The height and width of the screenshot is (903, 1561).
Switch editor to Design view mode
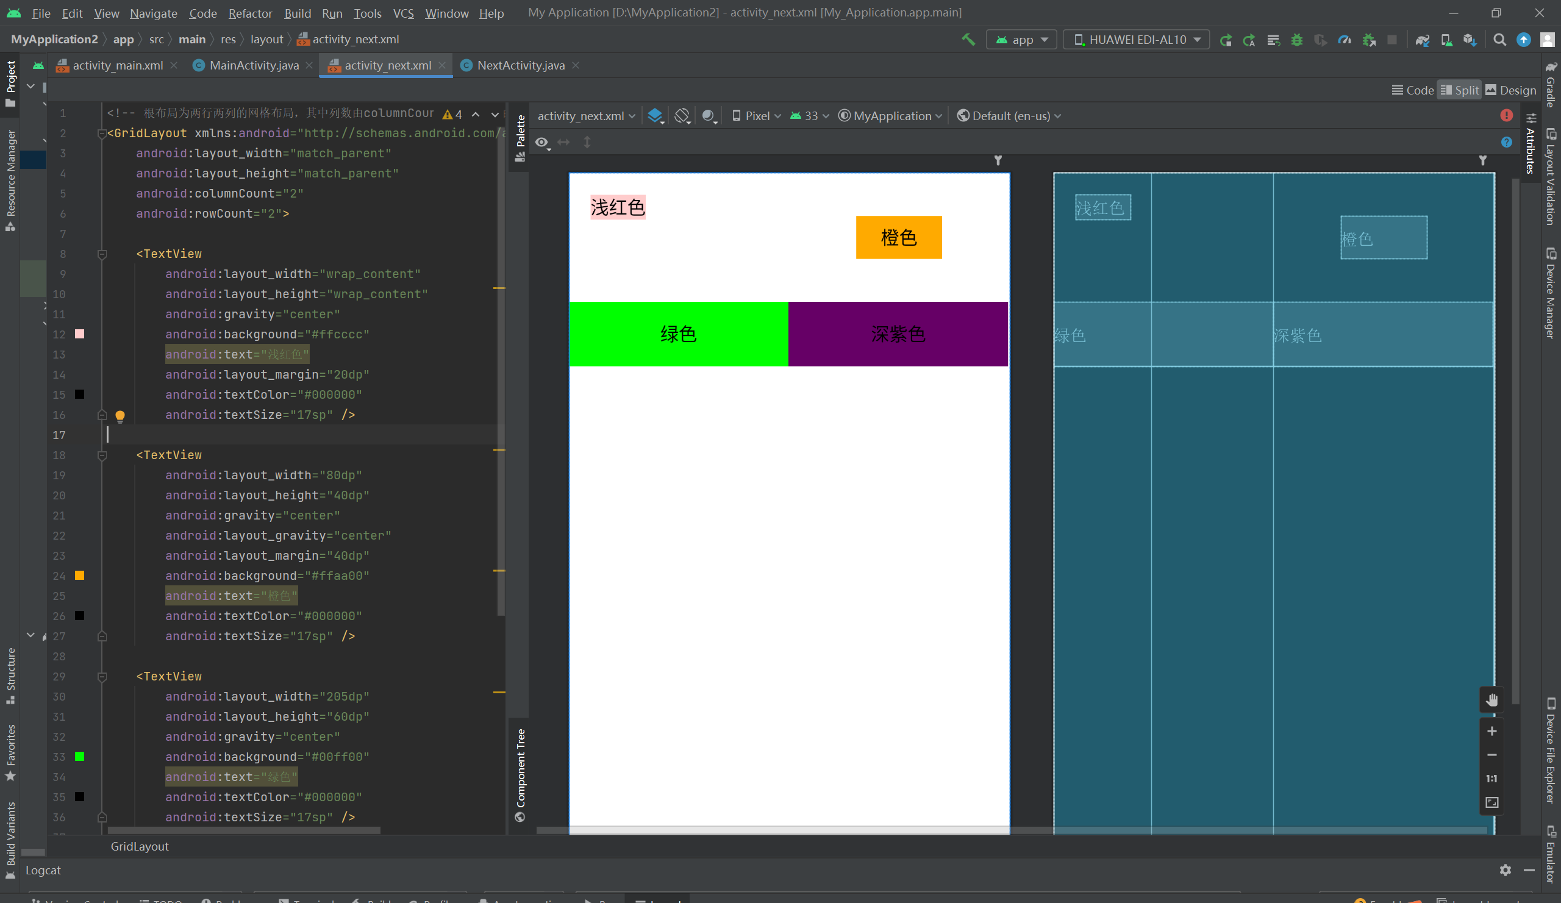1511,90
